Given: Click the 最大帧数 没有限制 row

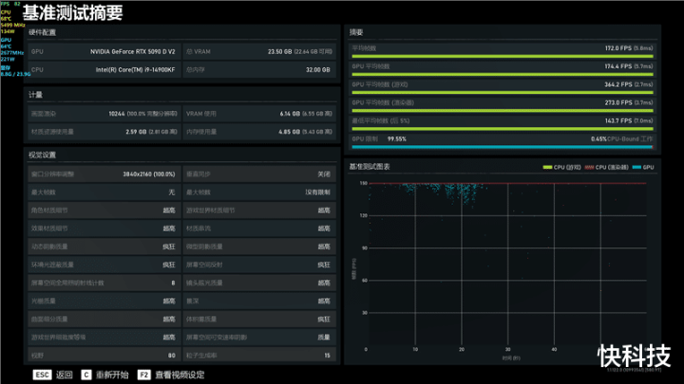Looking at the screenshot, I should pos(258,192).
